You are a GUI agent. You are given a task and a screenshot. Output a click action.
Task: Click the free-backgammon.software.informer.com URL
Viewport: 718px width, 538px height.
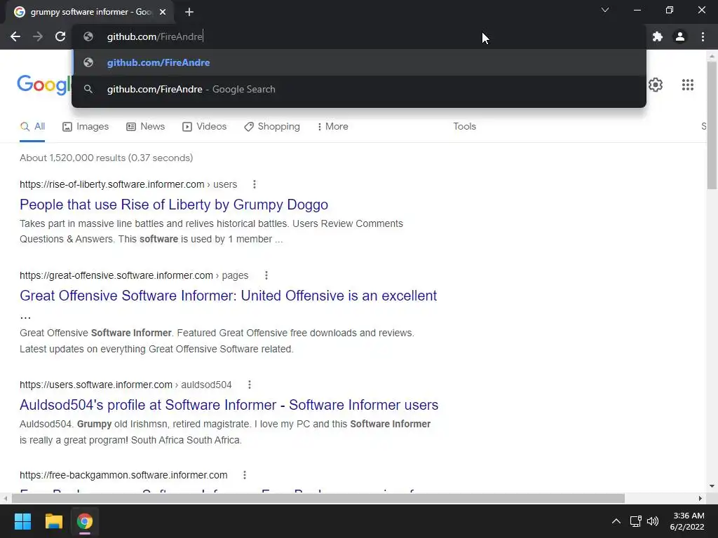123,476
